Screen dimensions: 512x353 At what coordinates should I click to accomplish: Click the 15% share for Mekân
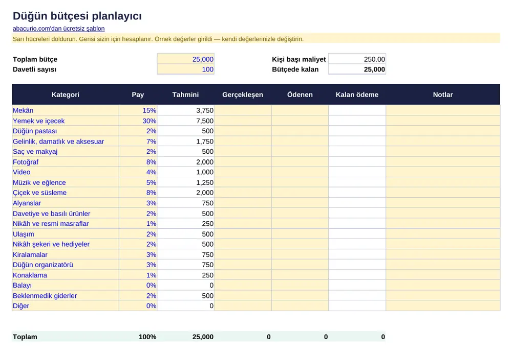coord(138,110)
